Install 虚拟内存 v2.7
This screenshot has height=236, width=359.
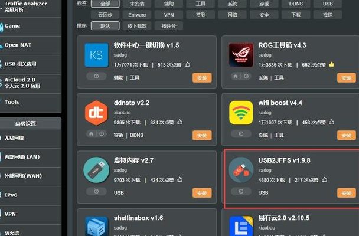(202, 193)
